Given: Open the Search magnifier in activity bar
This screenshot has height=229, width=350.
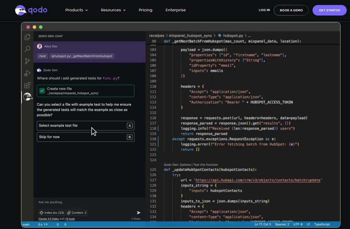Looking at the screenshot, I should [27, 49].
